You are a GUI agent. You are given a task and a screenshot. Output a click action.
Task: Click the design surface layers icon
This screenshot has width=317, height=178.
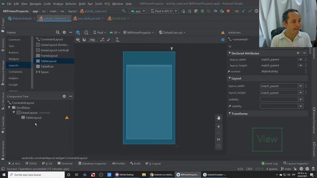pos(78,33)
